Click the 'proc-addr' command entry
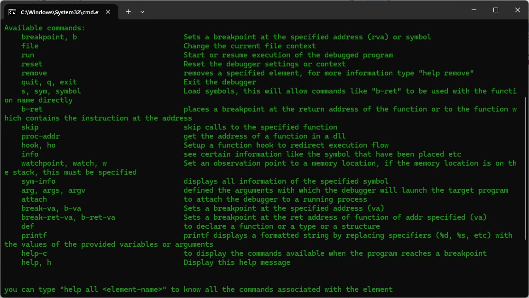 point(40,136)
